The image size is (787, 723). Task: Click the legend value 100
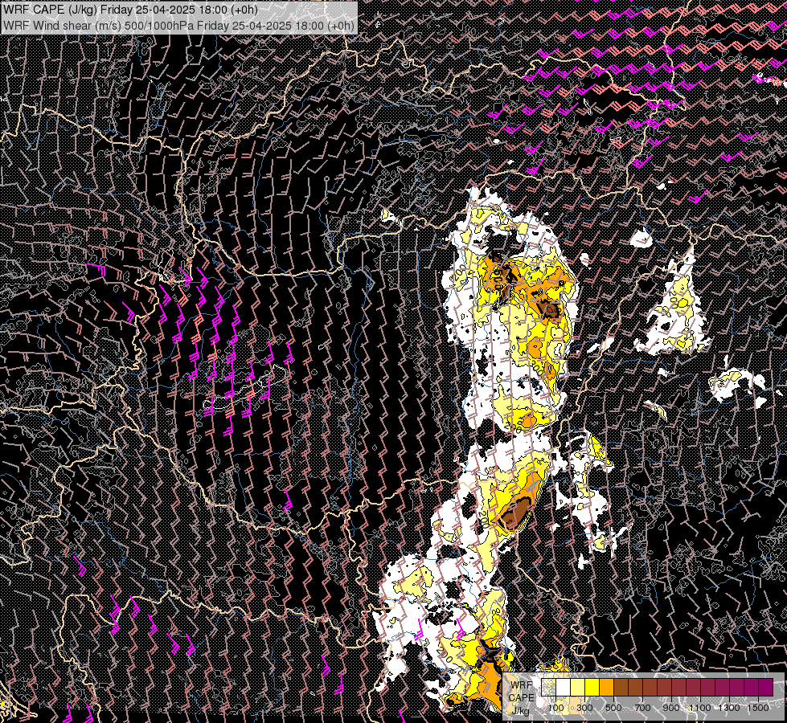click(555, 708)
